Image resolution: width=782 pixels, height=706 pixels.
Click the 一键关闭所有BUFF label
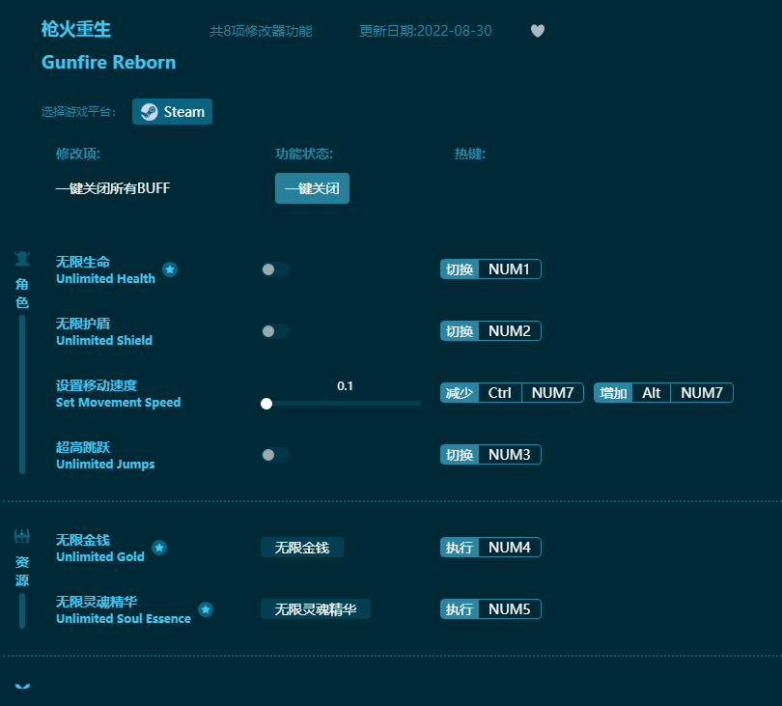pos(113,188)
